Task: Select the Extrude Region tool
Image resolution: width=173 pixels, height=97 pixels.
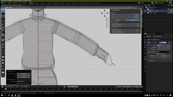Action: (3, 41)
